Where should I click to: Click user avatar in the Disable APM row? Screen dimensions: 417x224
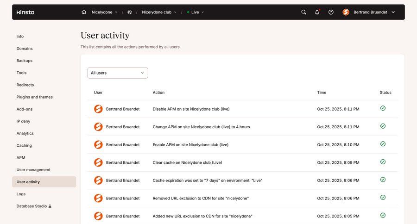point(98,109)
